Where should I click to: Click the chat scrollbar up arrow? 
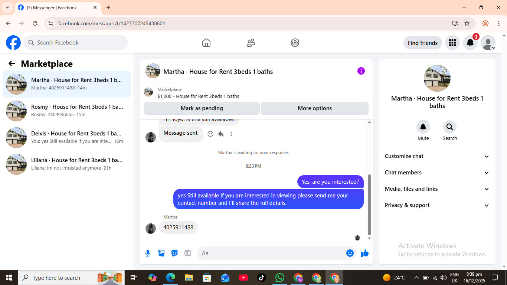click(x=369, y=122)
